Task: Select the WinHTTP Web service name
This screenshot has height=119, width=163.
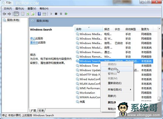Action: (90, 75)
